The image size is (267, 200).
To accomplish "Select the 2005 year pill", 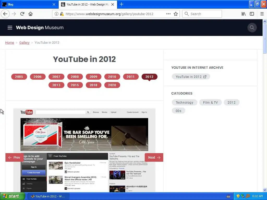I will coord(19,77).
